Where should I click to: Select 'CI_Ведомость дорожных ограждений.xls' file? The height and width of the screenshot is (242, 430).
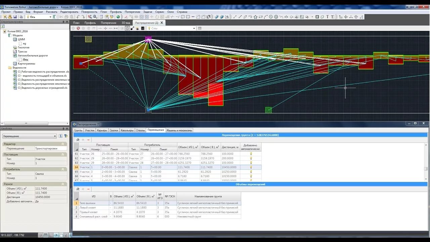[43, 88]
